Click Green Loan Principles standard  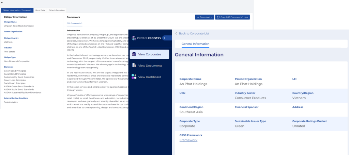click(x=15, y=80)
